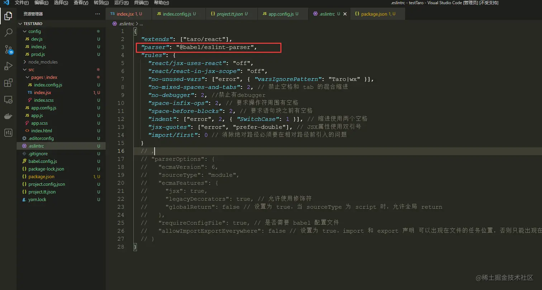This screenshot has width=542, height=290.
Task: Open the 文件(F) menu
Action: (22, 3)
